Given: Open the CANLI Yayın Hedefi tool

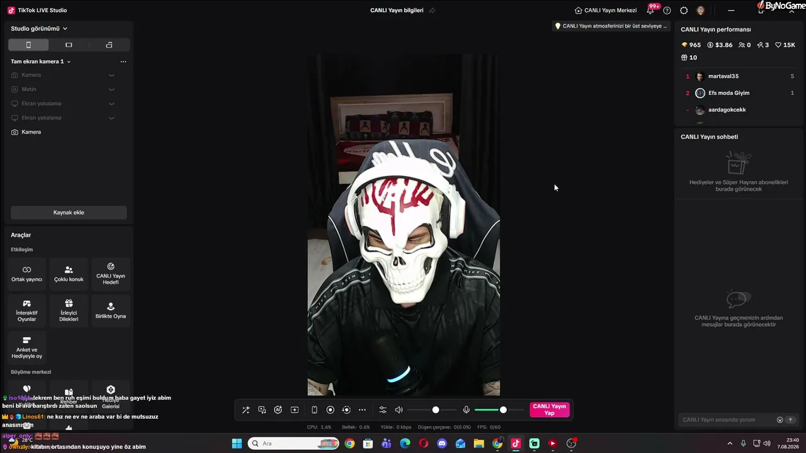Looking at the screenshot, I should [x=111, y=274].
